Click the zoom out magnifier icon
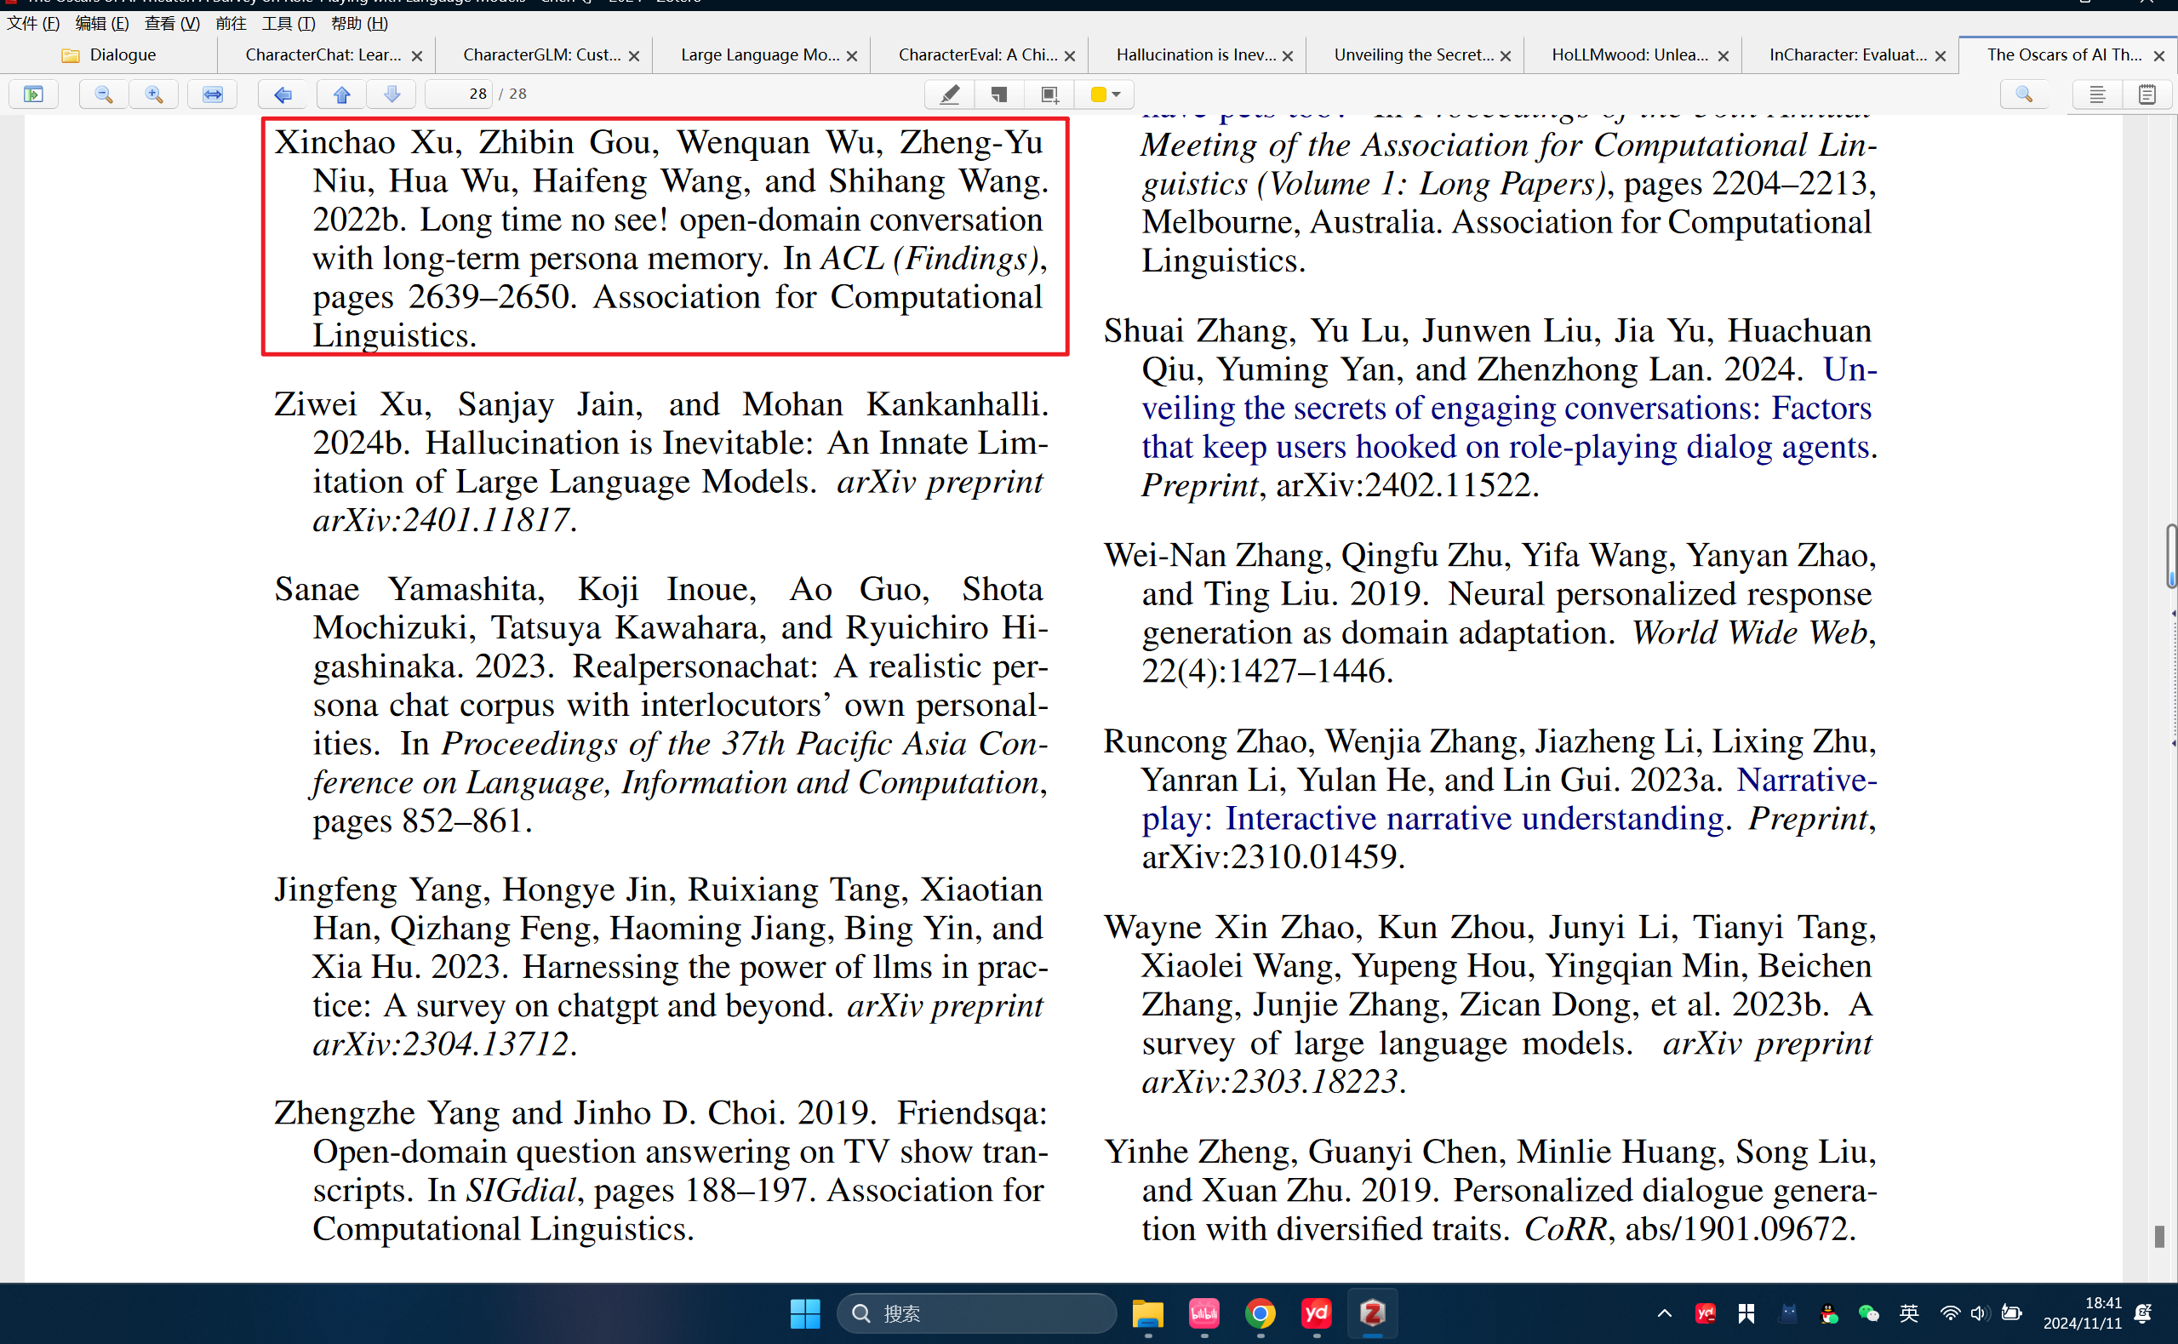This screenshot has height=1344, width=2178. 103,94
